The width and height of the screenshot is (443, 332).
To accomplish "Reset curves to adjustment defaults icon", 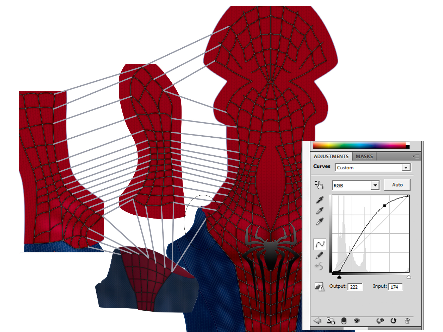I will 393,321.
